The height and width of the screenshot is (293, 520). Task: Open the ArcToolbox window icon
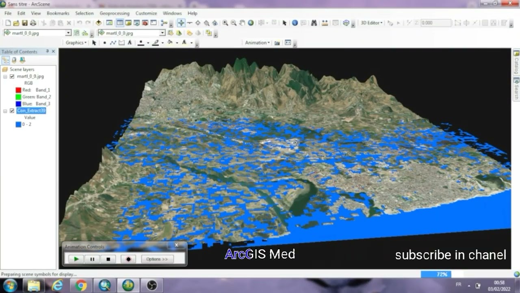coord(145,23)
